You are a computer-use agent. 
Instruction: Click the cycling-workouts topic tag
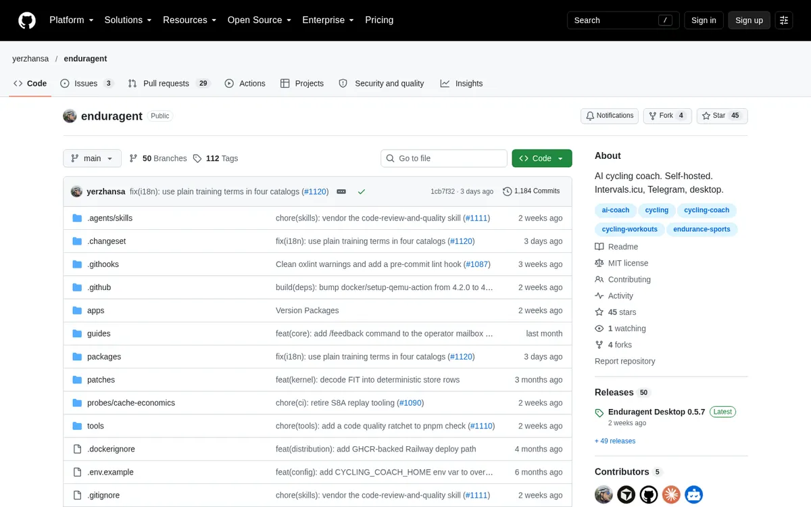(x=630, y=229)
